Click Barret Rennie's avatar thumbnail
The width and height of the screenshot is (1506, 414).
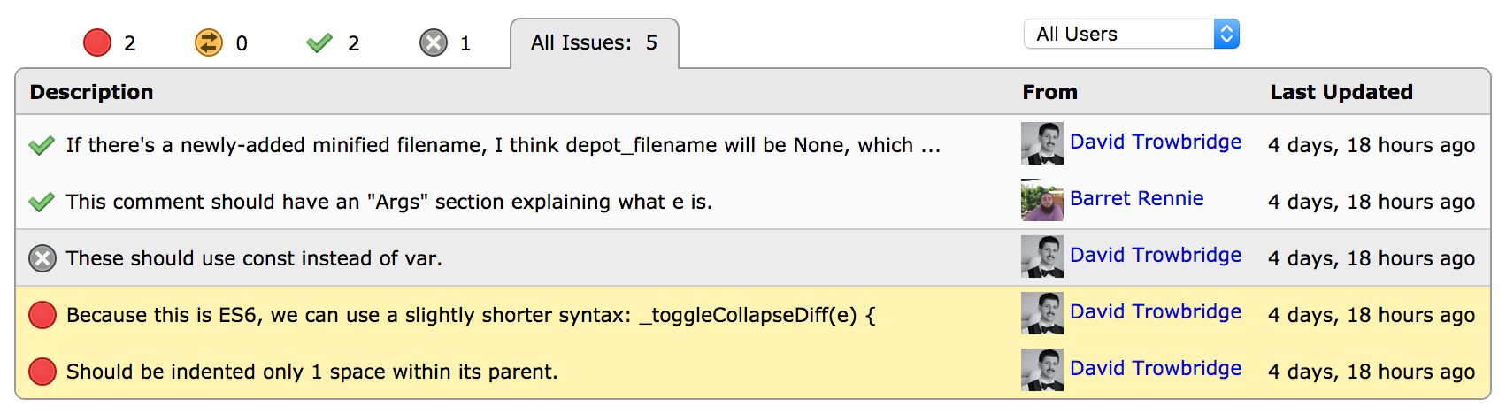[1042, 200]
